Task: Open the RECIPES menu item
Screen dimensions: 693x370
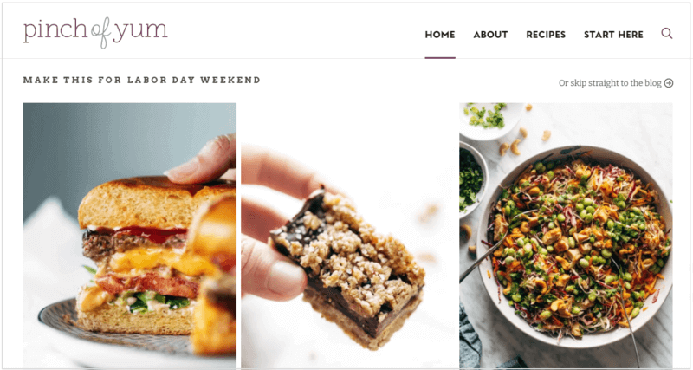Action: [546, 35]
